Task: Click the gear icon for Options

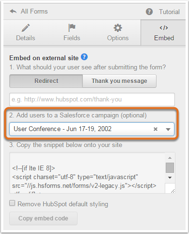Action: click(118, 28)
